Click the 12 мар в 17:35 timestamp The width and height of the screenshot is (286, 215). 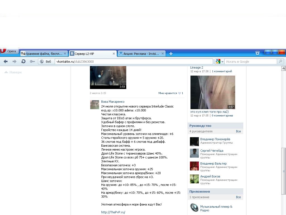[x=199, y=116]
